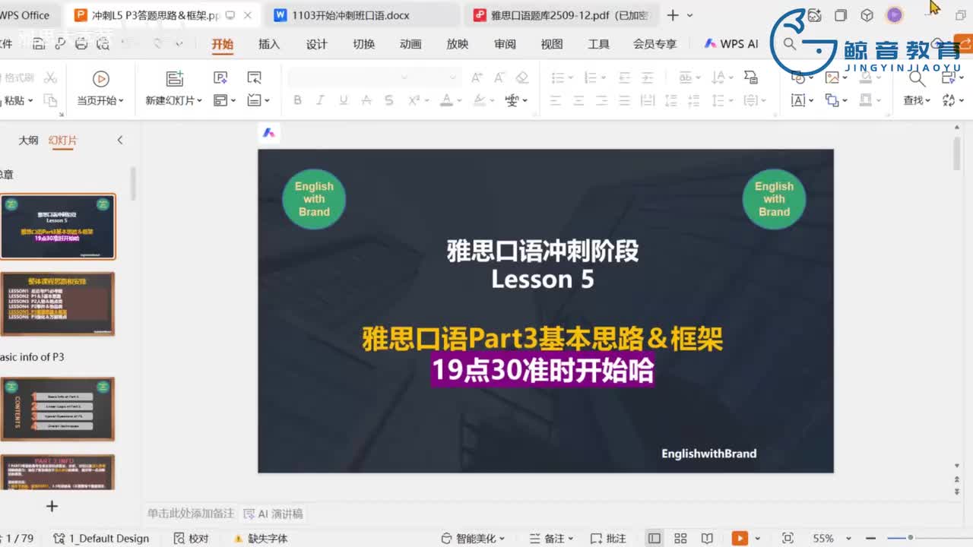Expand the 新建幻灯片 dropdown arrow
This screenshot has width=973, height=547.
point(199,100)
